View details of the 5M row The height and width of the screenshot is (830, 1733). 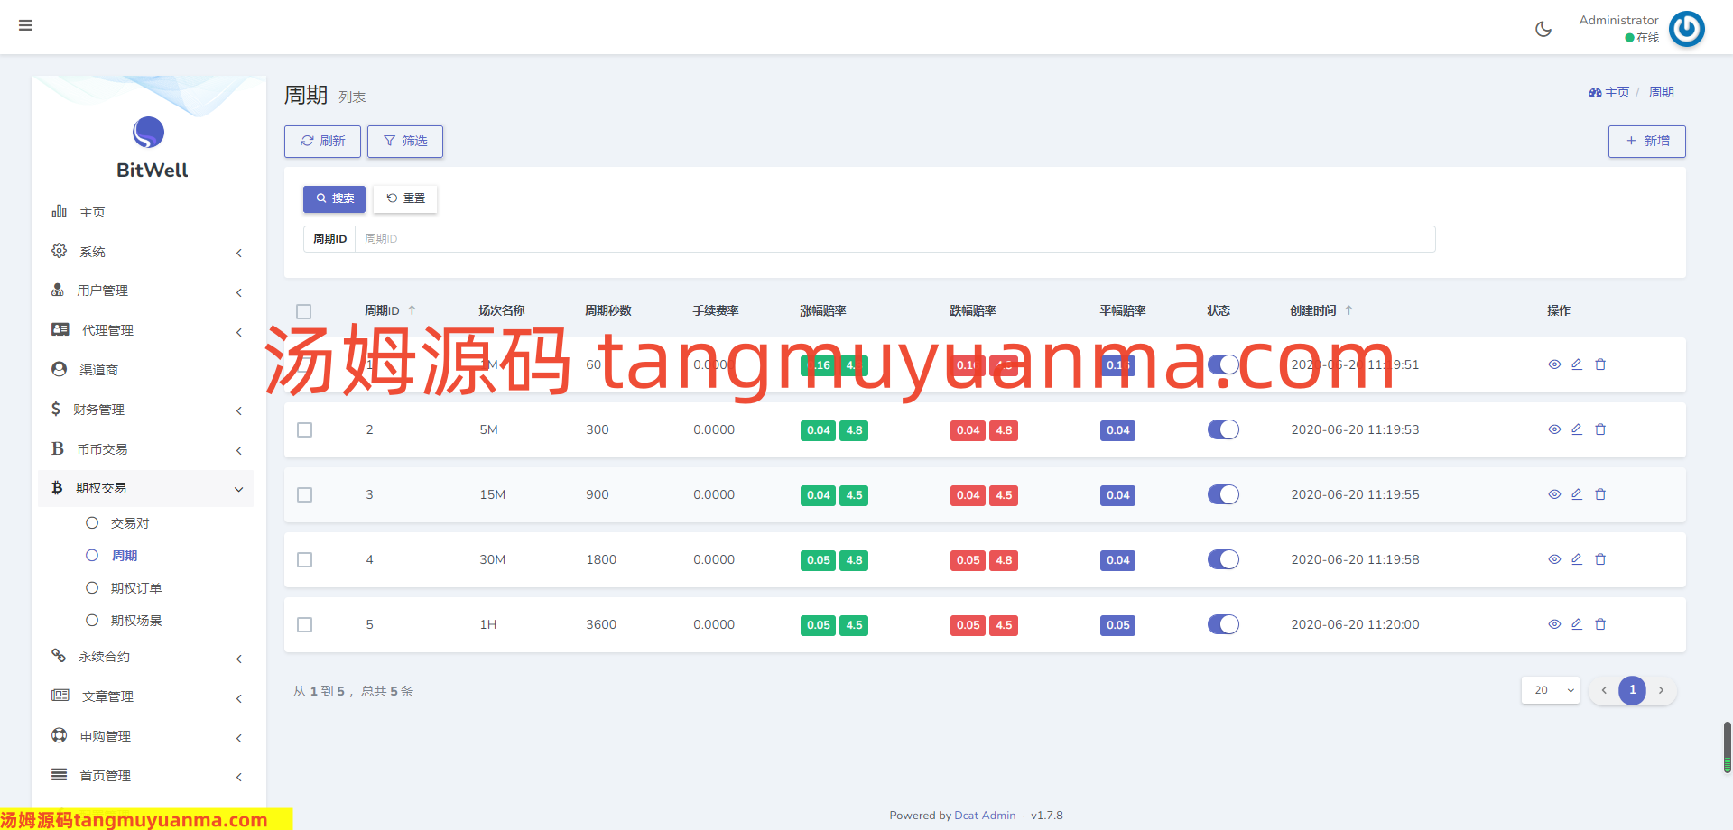pyautogui.click(x=1554, y=429)
